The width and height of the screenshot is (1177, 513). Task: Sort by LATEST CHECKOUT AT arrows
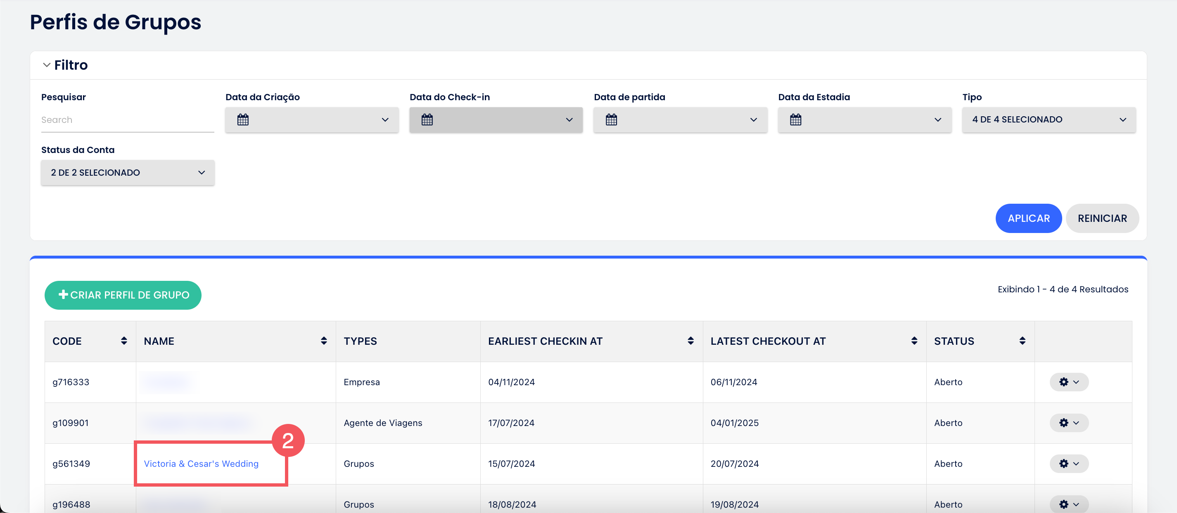click(x=914, y=341)
